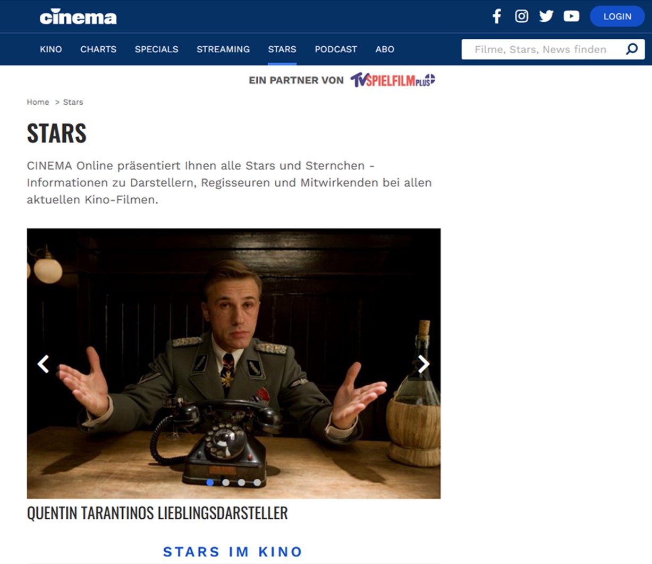Go to the cinema logo homepage
Image resolution: width=652 pixels, height=564 pixels.
[x=78, y=17]
